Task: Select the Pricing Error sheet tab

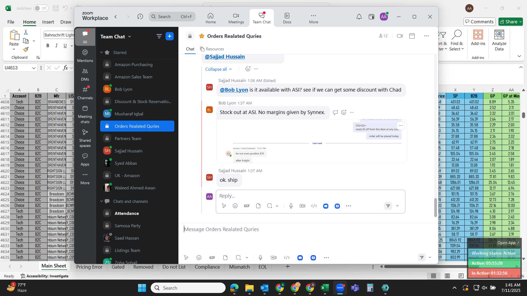Action: [x=89, y=267]
